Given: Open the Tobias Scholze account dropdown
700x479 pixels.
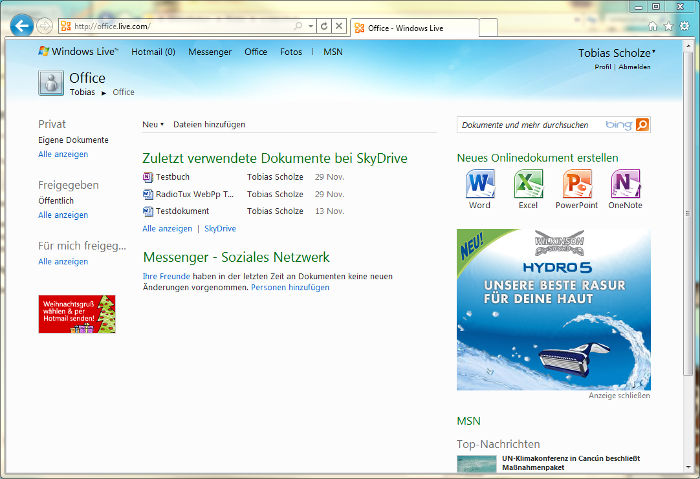Looking at the screenshot, I should tap(617, 53).
